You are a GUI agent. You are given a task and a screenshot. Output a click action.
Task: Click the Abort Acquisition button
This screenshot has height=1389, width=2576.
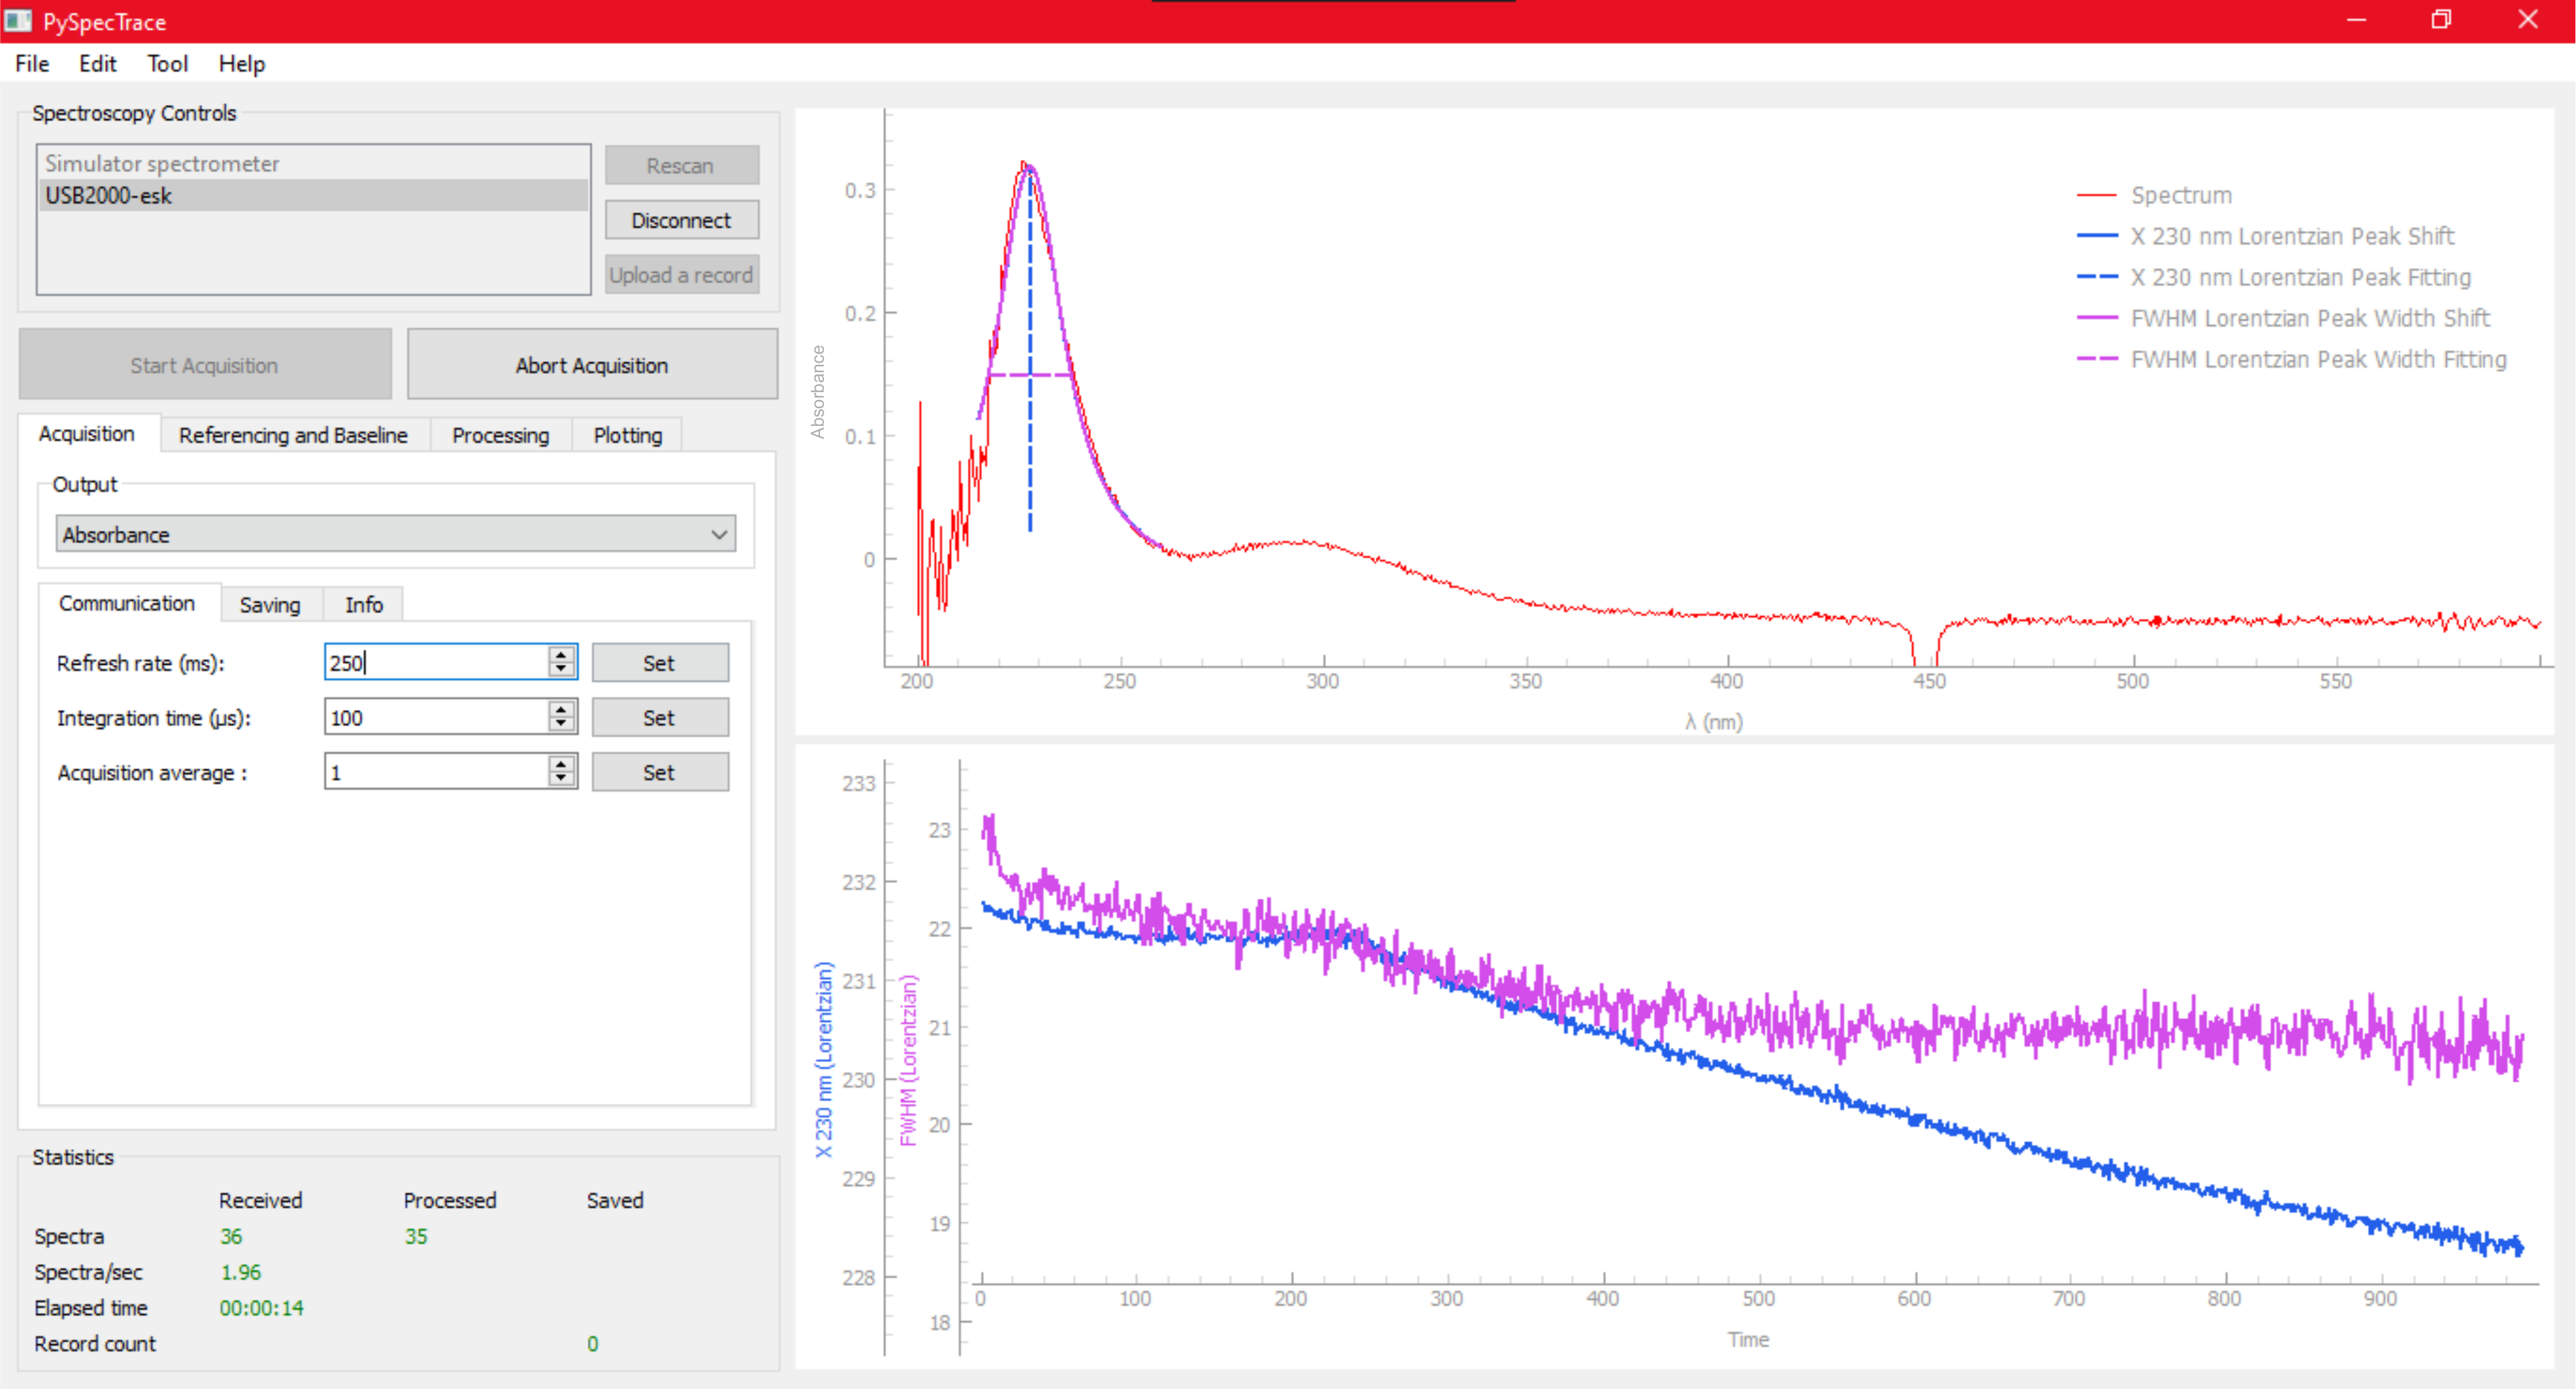[592, 365]
